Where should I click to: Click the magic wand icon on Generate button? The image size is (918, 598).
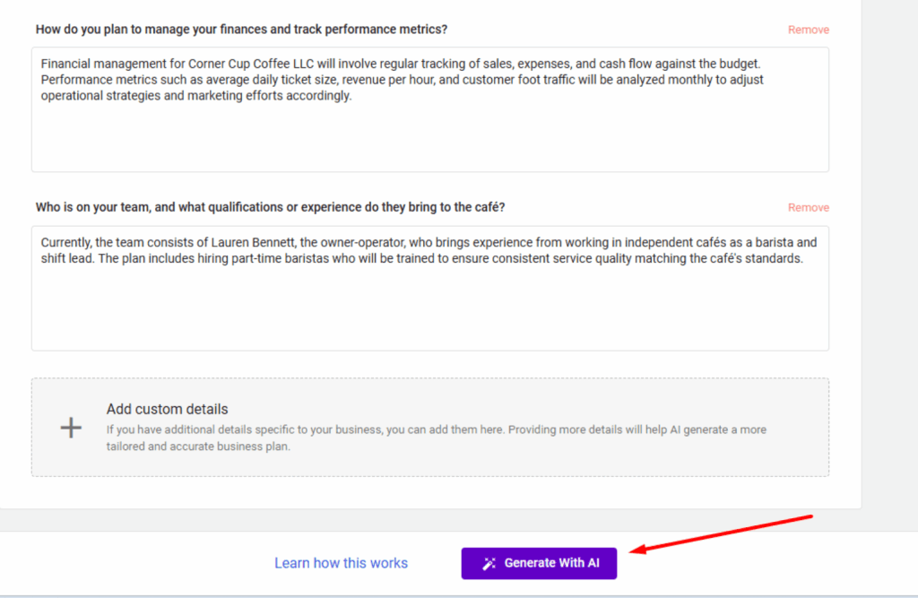[489, 564]
